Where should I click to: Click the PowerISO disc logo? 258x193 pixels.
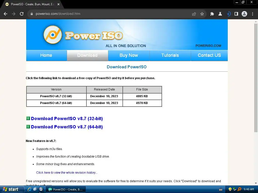coord(53,35)
